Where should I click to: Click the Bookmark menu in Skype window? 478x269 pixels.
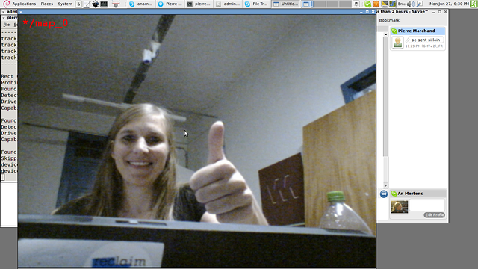pos(389,20)
